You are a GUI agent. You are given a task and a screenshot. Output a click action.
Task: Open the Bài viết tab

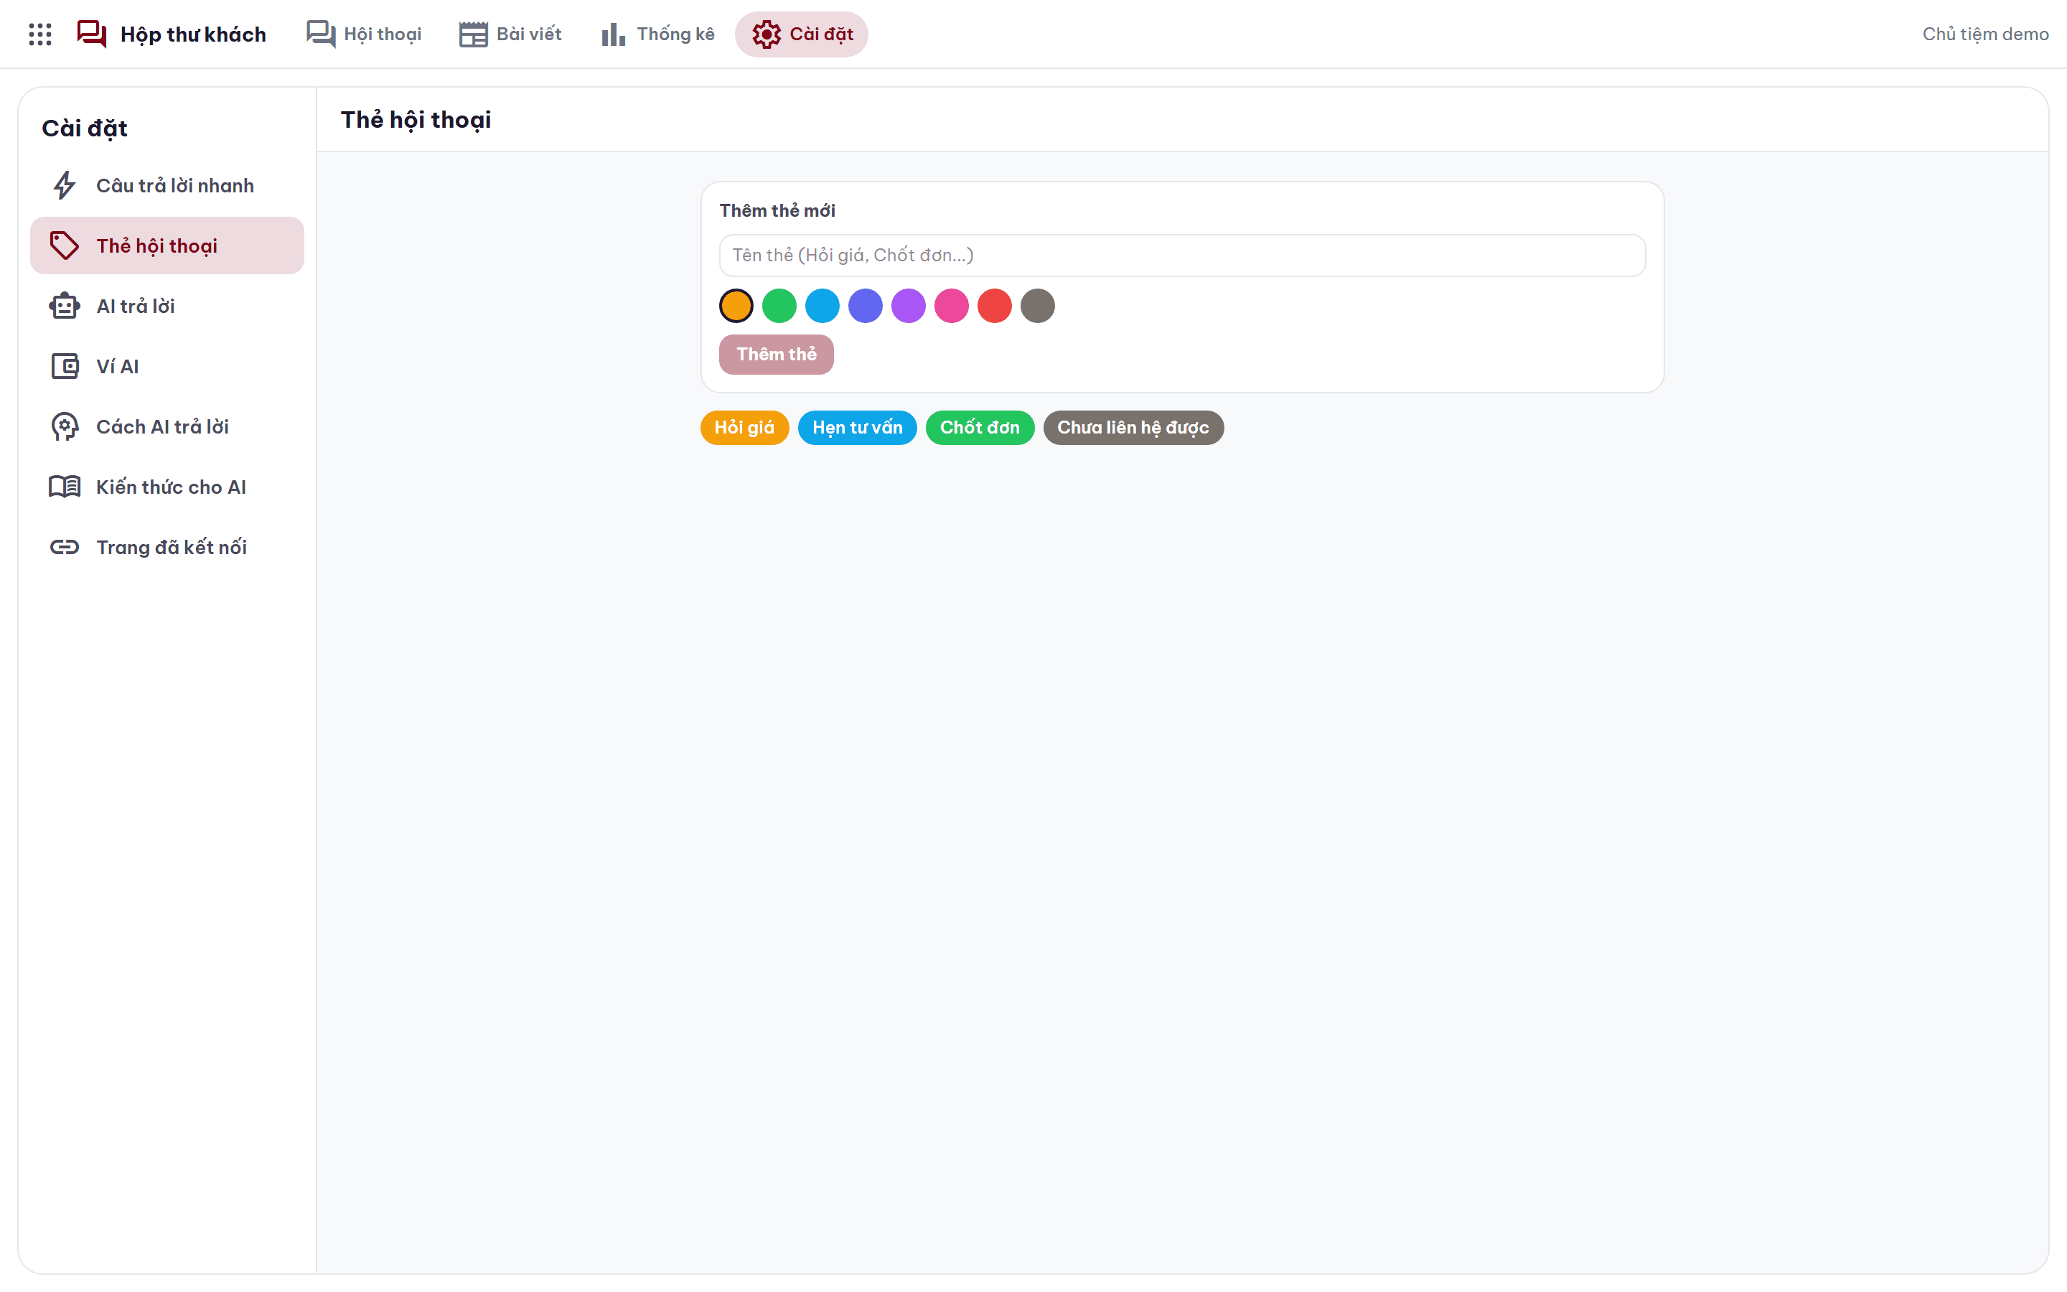pyautogui.click(x=511, y=34)
